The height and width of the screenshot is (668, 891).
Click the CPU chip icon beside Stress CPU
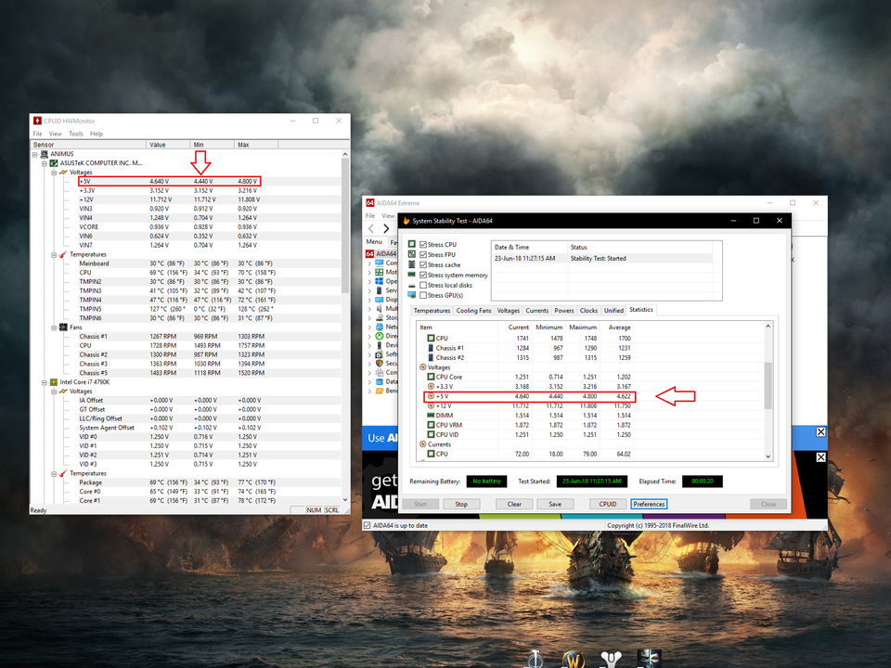click(412, 244)
